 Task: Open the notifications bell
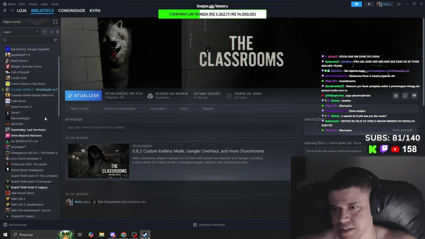click(369, 4)
